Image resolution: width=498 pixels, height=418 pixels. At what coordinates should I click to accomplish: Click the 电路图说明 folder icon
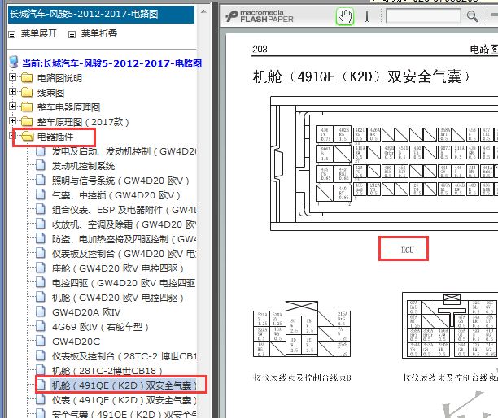[x=27, y=77]
